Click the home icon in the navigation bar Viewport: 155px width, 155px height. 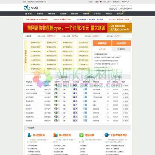(x=26, y=14)
